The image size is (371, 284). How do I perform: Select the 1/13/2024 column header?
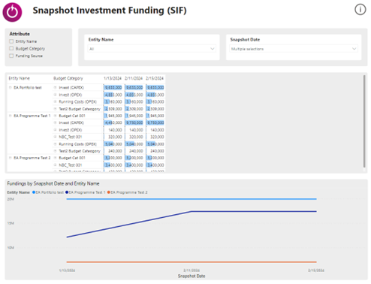113,78
